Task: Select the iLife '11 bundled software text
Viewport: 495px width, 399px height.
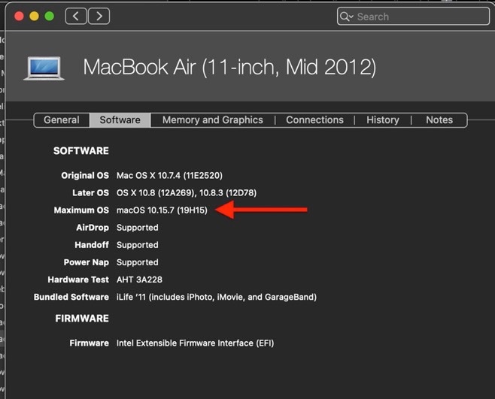Action: coord(217,297)
